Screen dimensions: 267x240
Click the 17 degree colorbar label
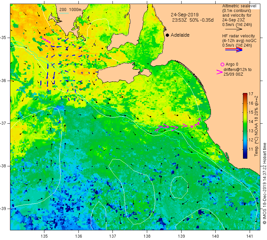(251, 94)
